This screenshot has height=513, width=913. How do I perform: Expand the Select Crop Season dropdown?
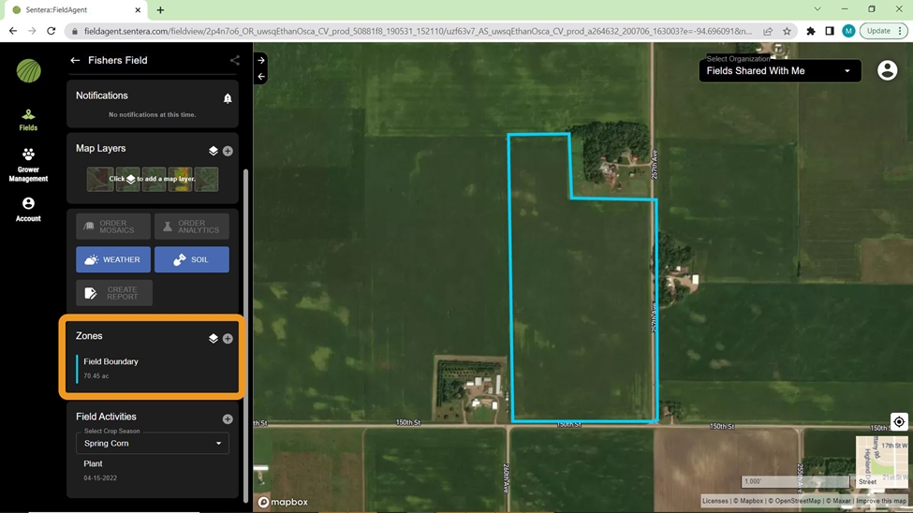[152, 443]
